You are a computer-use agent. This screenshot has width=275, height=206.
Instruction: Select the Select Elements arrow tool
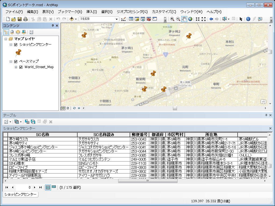(x=241, y=19)
